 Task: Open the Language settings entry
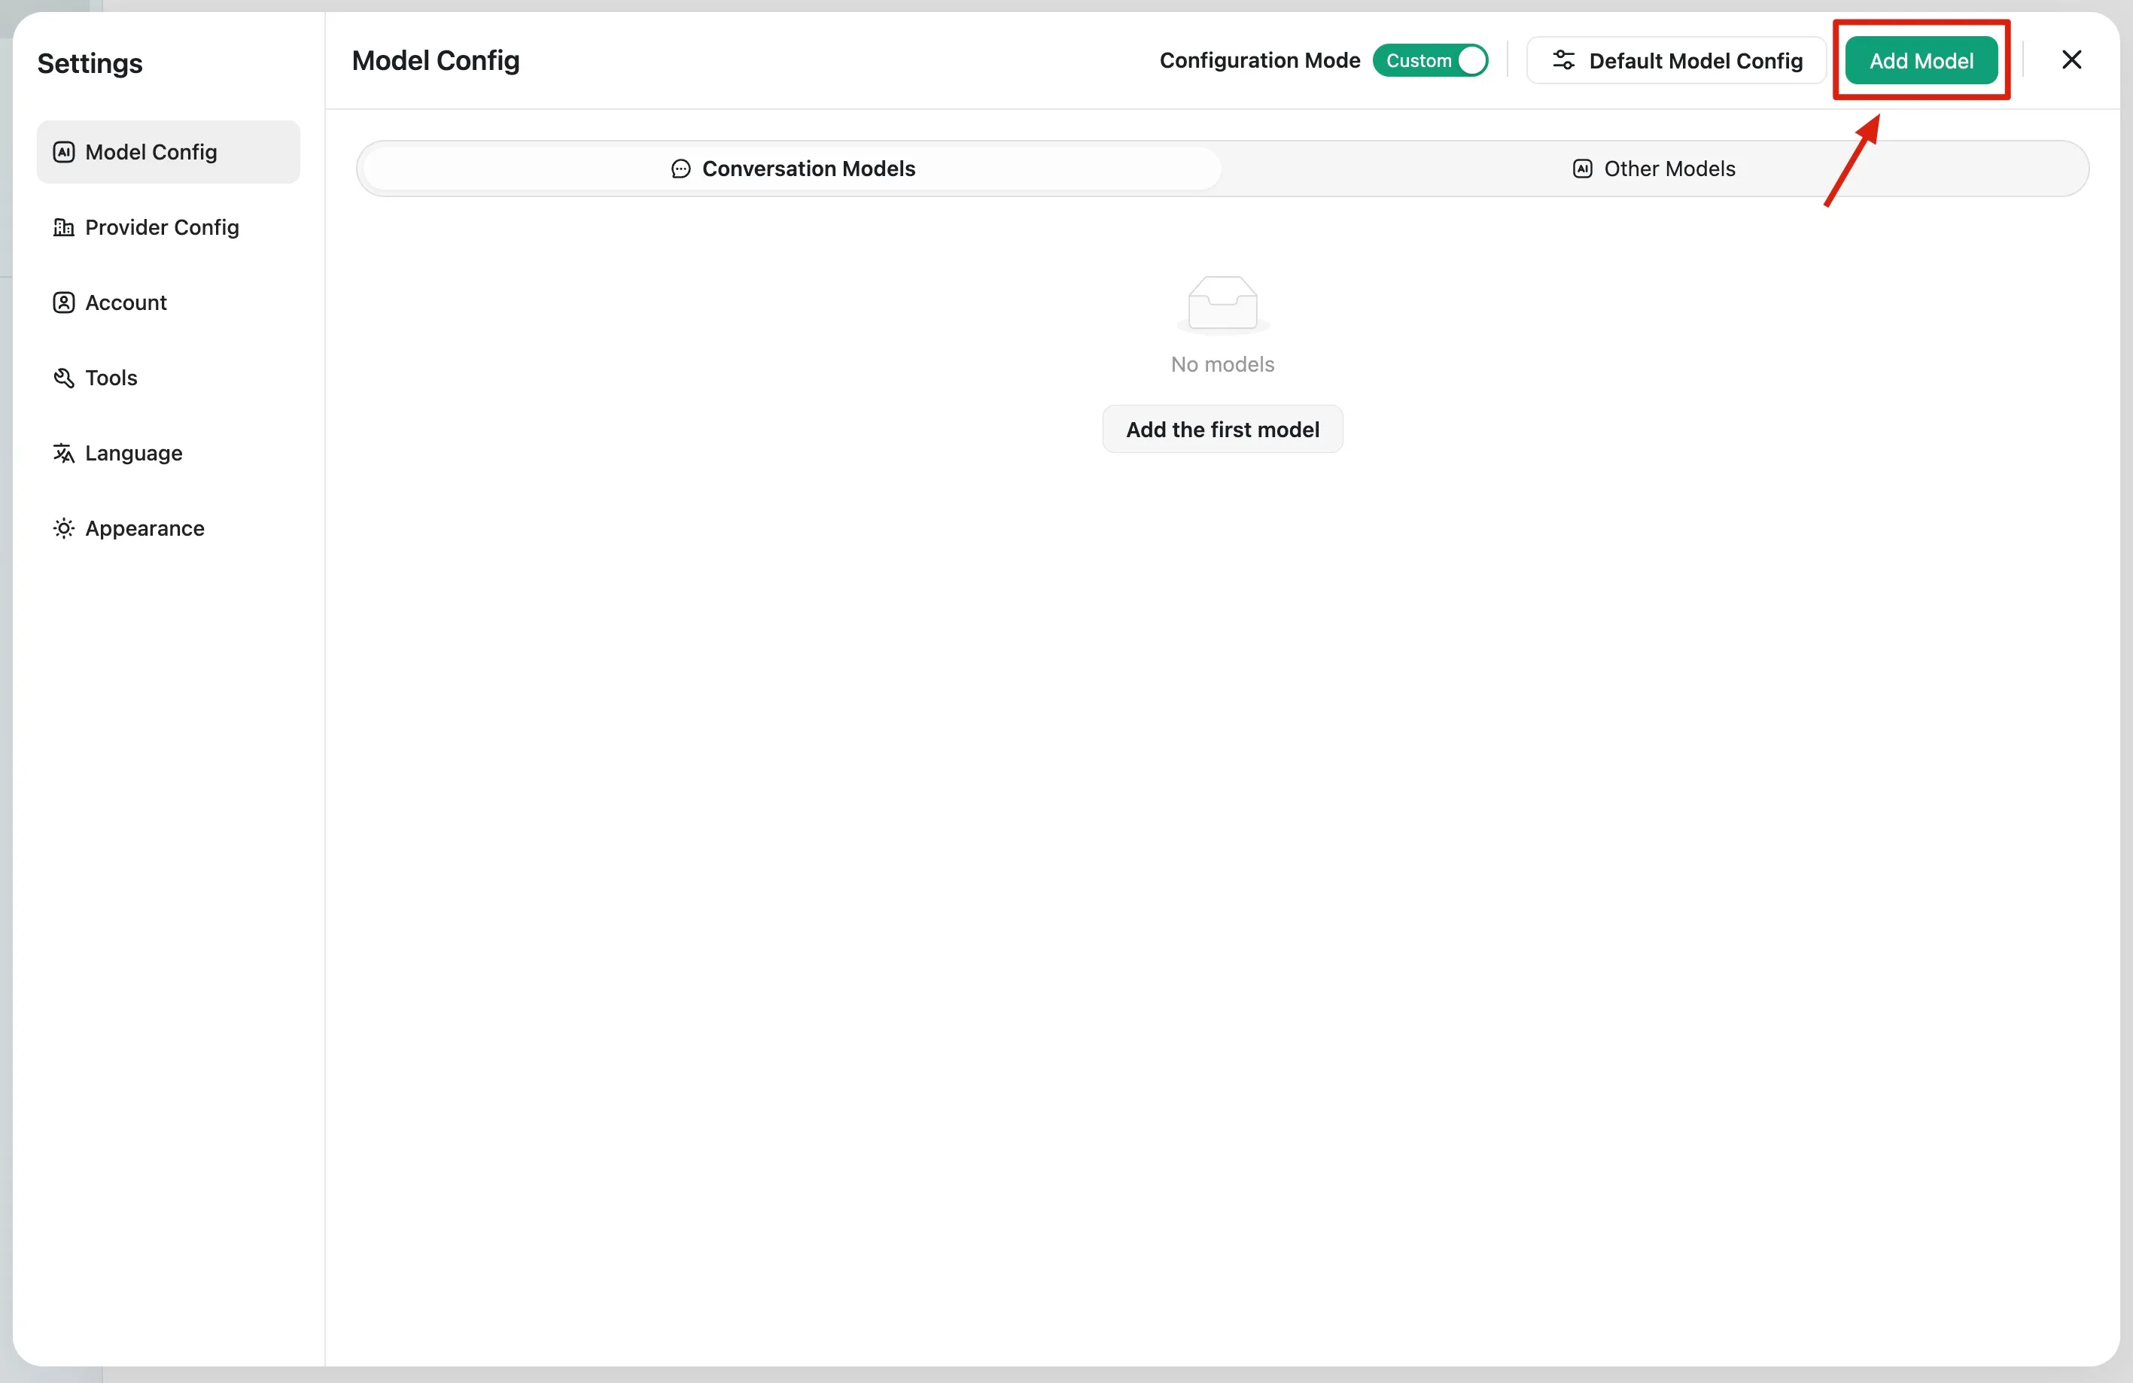click(x=133, y=453)
